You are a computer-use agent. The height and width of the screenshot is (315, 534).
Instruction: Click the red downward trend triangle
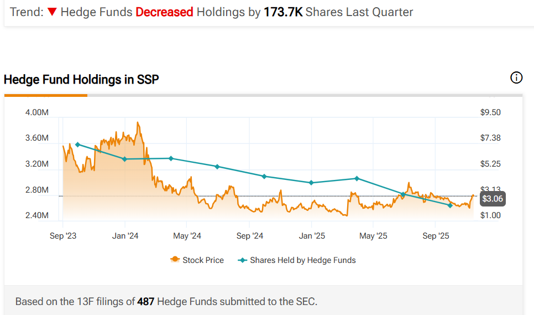point(52,12)
